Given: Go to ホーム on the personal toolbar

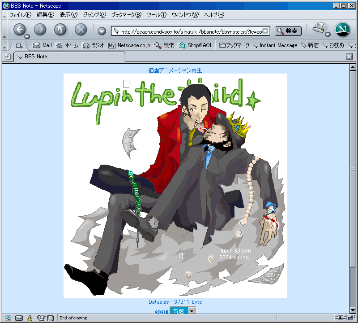Looking at the screenshot, I should 68,45.
